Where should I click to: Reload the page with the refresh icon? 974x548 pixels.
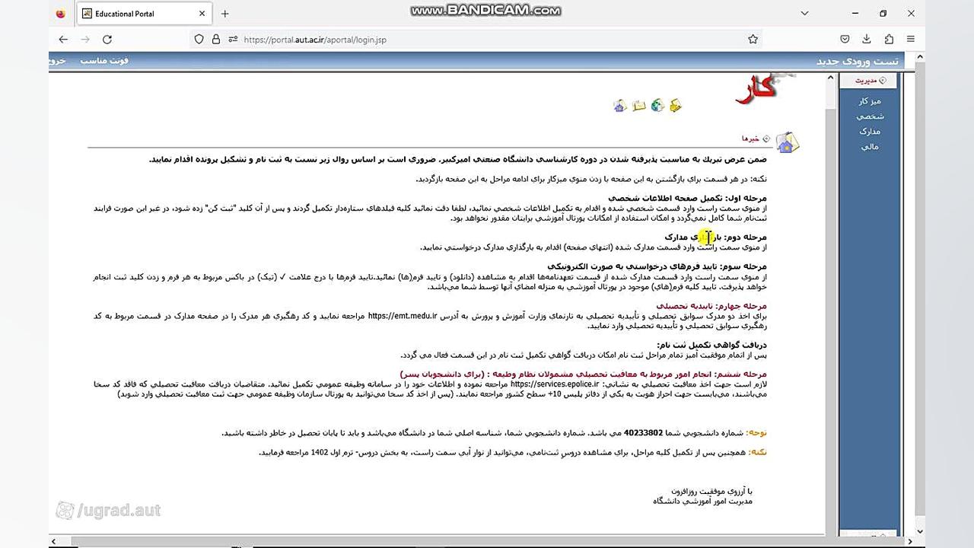click(107, 40)
